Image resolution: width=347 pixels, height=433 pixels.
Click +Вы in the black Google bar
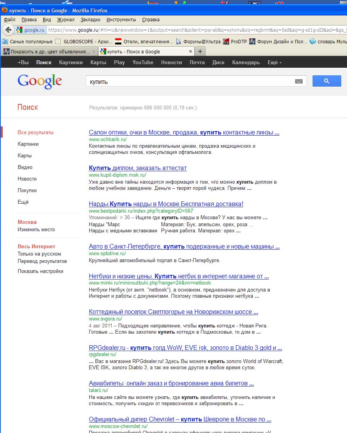tap(23, 62)
